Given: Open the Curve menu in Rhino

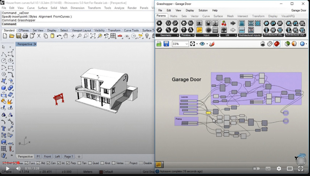Looking at the screenshot, I should (x=31, y=8).
